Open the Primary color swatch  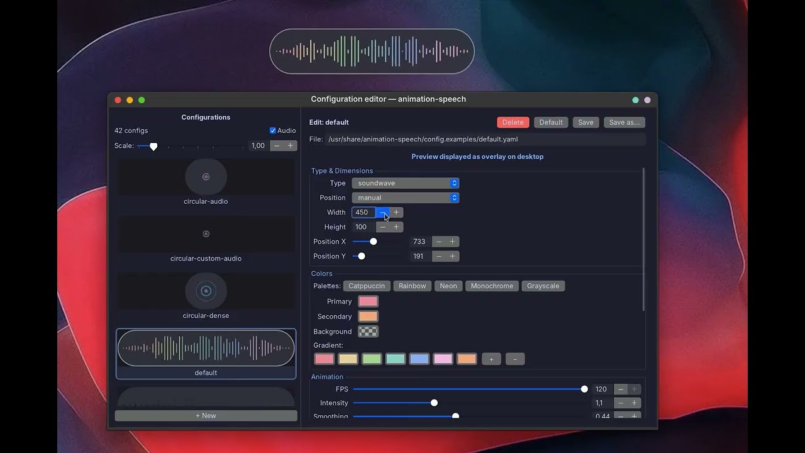tap(368, 302)
